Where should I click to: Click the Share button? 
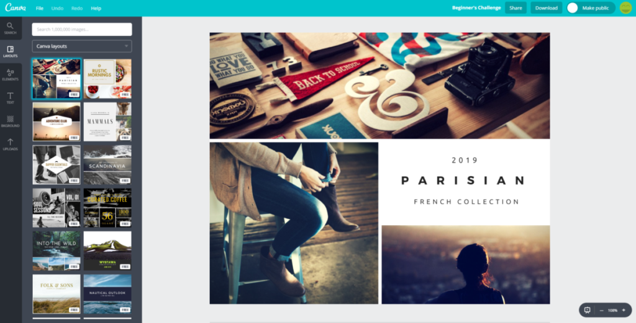(x=516, y=7)
